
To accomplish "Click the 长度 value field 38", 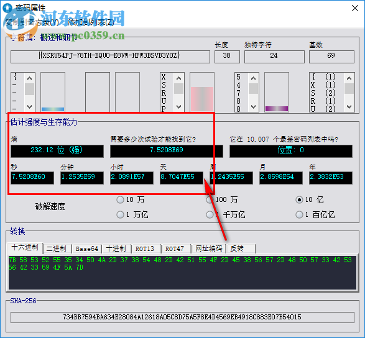I will click(x=227, y=57).
